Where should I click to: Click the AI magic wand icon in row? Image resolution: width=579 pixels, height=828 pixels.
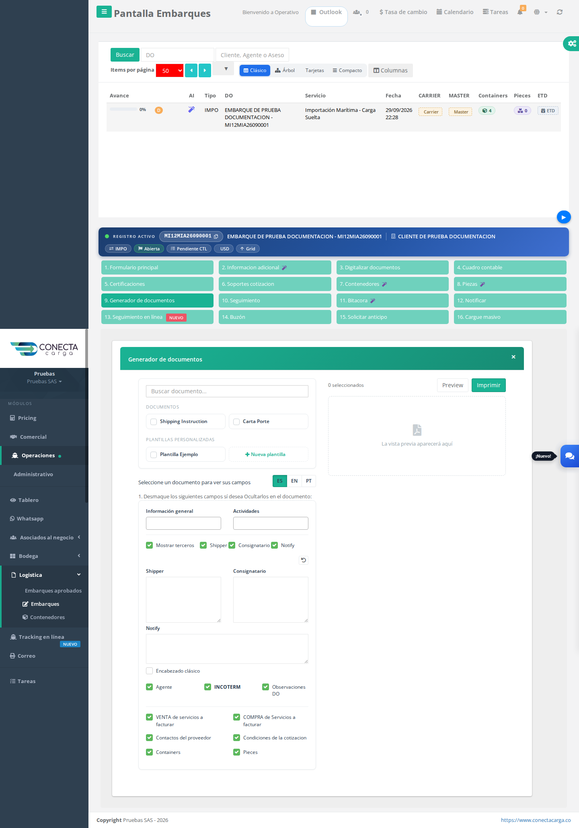[191, 109]
